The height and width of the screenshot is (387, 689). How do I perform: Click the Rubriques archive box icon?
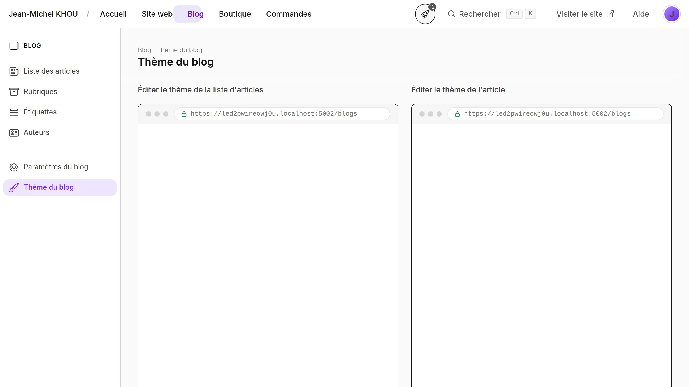pyautogui.click(x=14, y=92)
